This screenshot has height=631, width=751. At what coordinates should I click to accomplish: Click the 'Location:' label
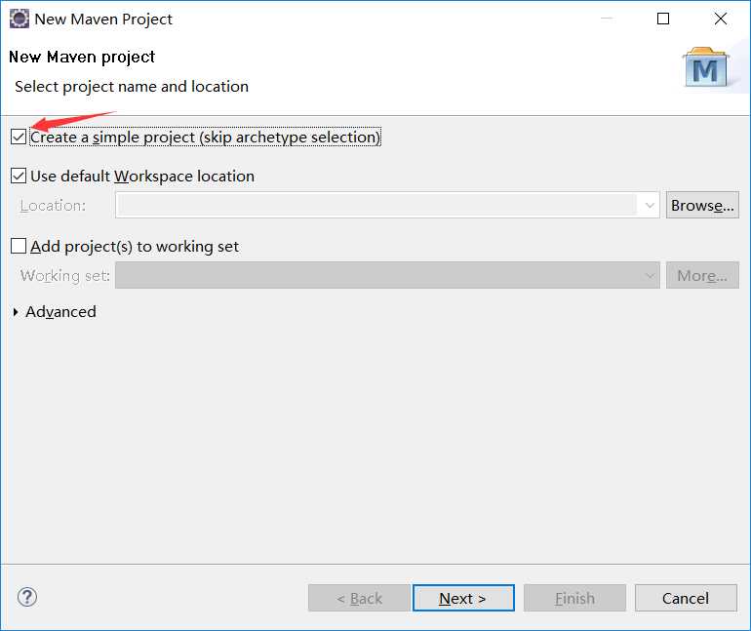pyautogui.click(x=53, y=206)
